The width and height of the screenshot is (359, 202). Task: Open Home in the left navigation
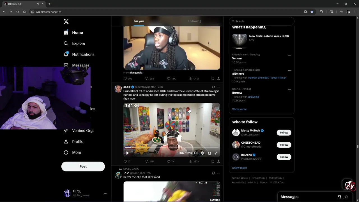(73, 33)
